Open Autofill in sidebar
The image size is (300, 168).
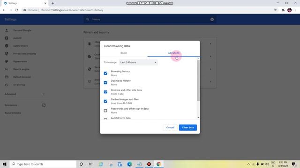[x=17, y=38]
